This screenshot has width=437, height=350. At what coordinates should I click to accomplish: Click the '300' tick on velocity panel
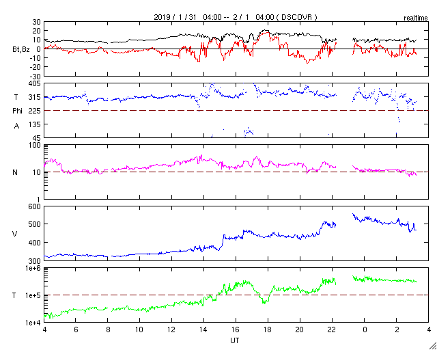pos(35,261)
